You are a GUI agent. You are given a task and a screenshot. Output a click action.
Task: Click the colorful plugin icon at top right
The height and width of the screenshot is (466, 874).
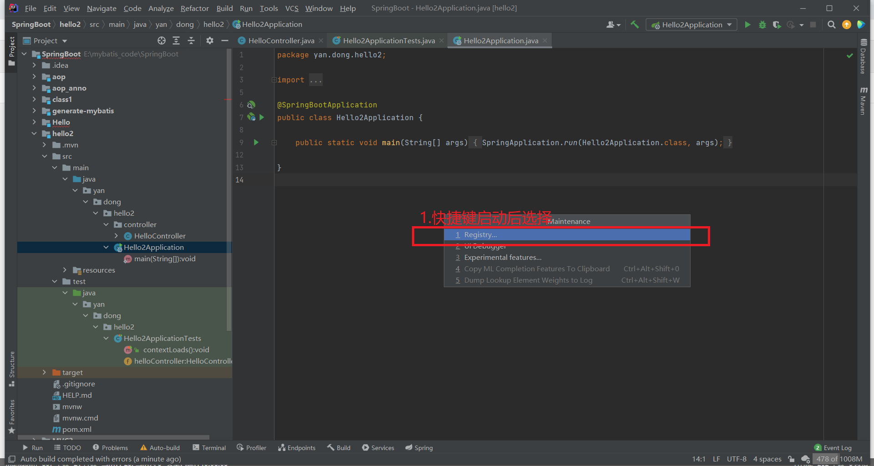(x=861, y=25)
